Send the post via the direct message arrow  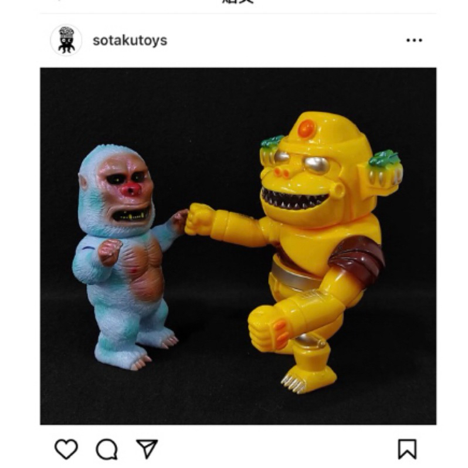coord(147,448)
